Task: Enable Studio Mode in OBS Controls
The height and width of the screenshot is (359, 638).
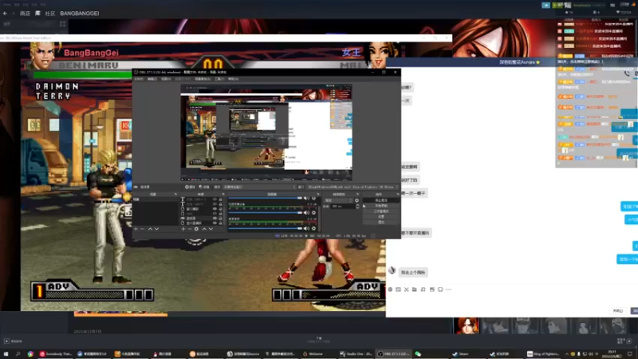Action: tap(380, 211)
